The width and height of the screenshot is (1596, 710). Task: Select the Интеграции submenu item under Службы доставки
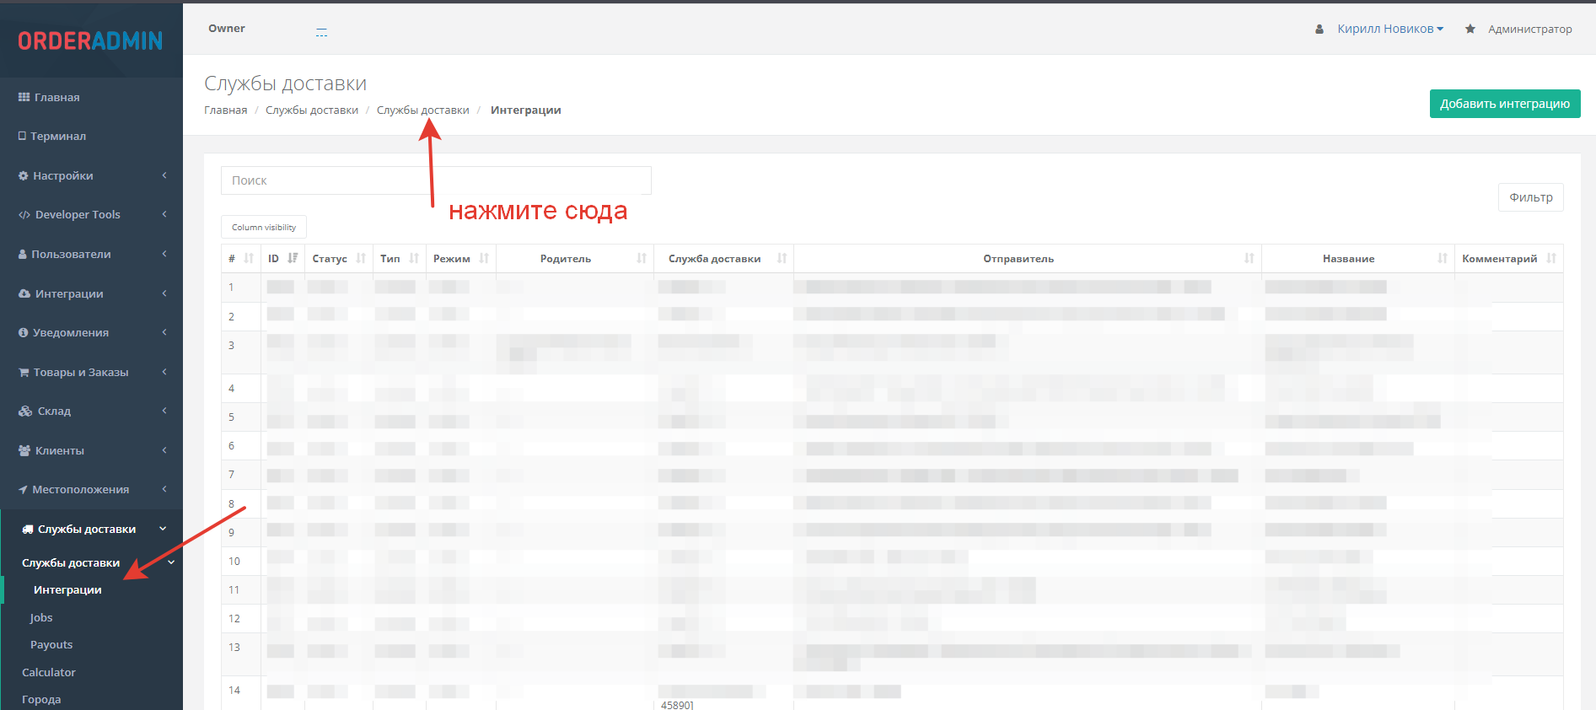(x=67, y=589)
